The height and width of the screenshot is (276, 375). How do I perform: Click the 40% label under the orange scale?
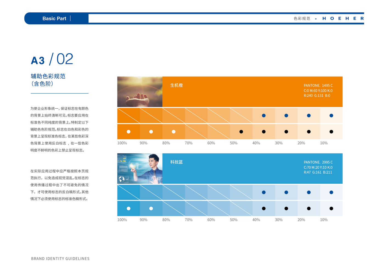[x=256, y=143]
